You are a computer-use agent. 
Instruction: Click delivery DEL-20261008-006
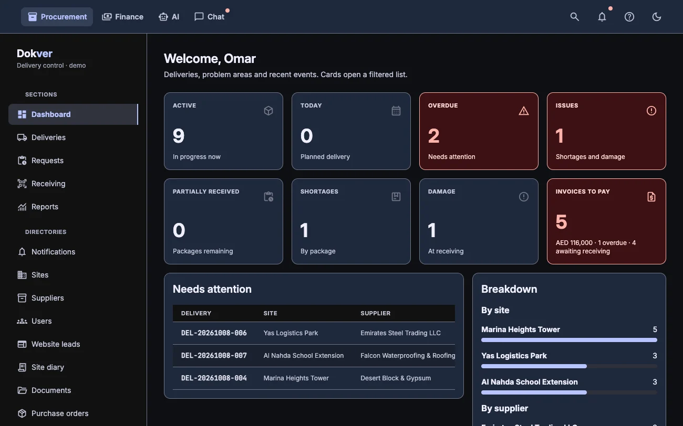tap(214, 333)
